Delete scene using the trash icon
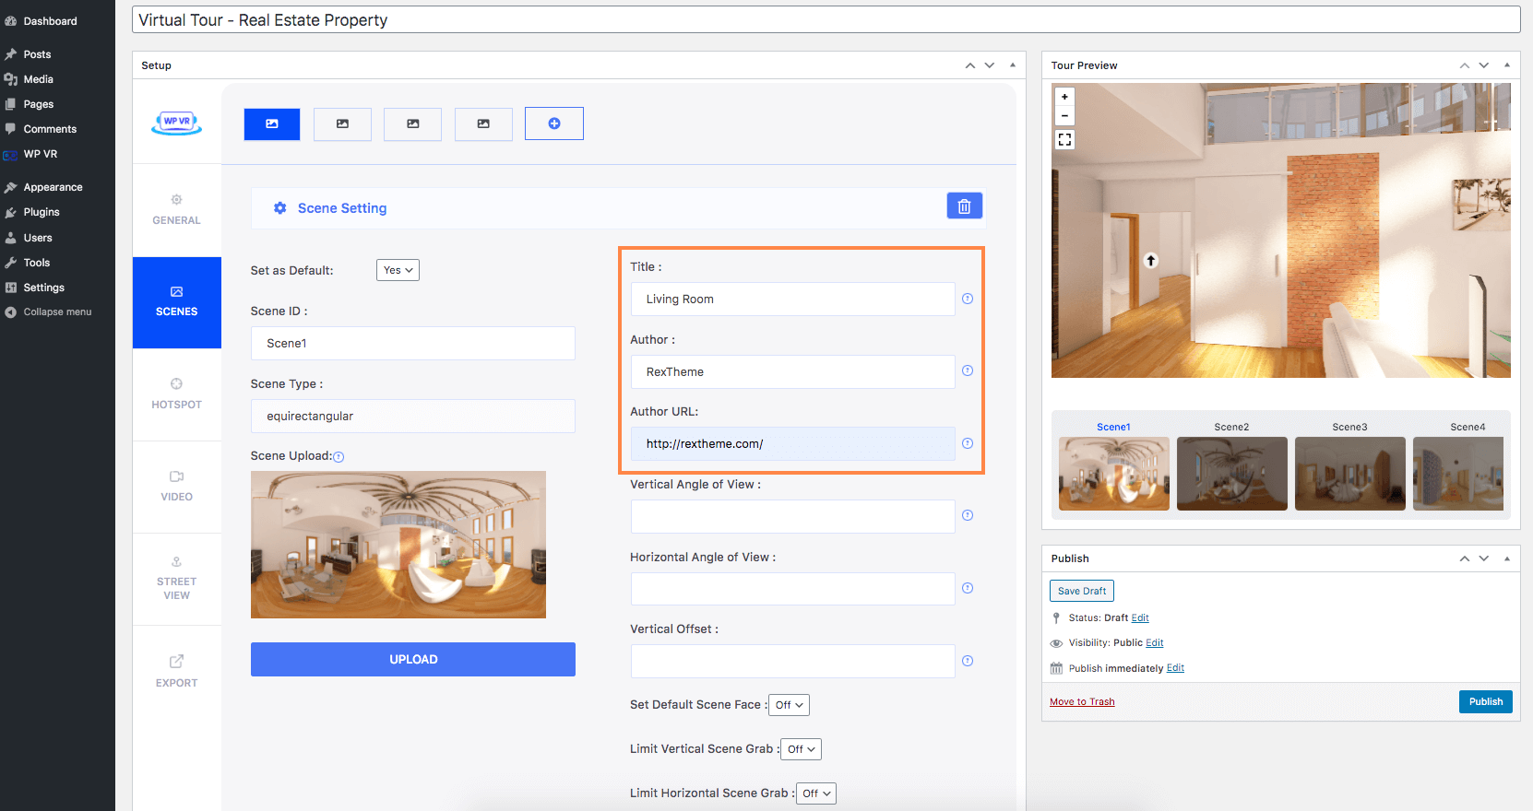The height and width of the screenshot is (811, 1533). 964,206
